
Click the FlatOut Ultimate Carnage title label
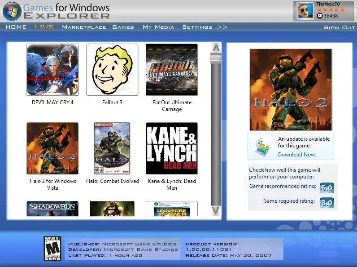click(172, 106)
